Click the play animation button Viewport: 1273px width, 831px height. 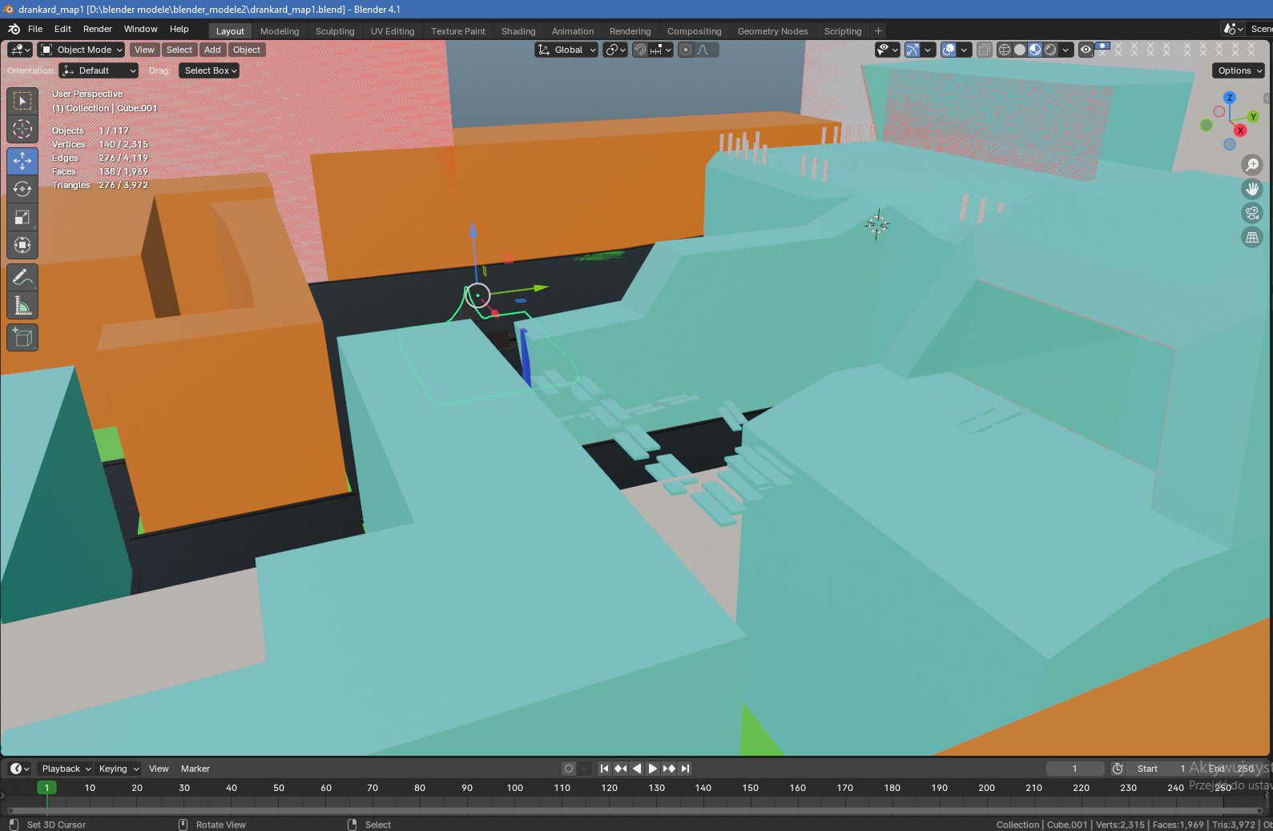pyautogui.click(x=653, y=769)
